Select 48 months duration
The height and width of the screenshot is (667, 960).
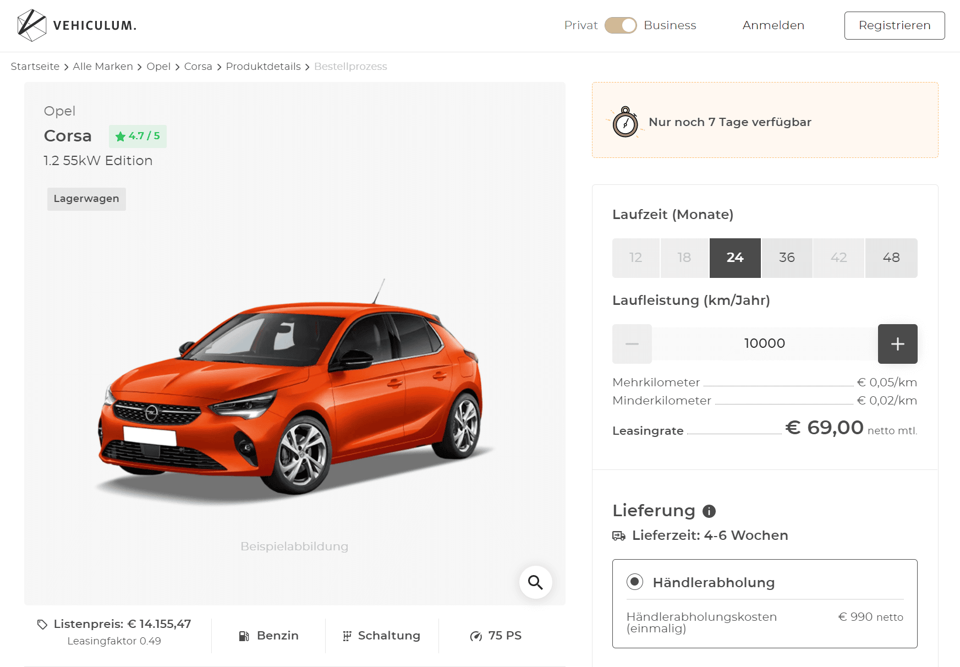tap(891, 258)
